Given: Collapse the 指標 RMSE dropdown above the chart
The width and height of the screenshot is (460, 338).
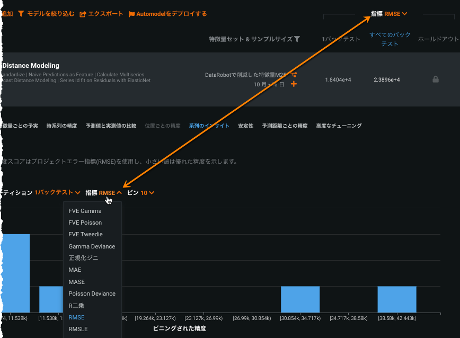Looking at the screenshot, I should pyautogui.click(x=110, y=193).
